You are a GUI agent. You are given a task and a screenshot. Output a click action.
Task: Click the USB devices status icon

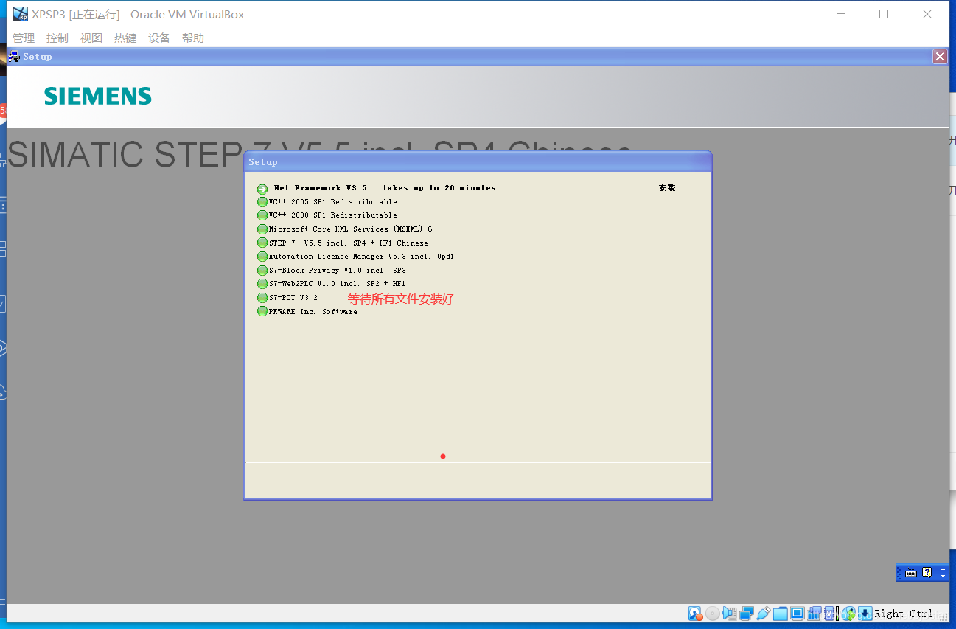pyautogui.click(x=764, y=614)
